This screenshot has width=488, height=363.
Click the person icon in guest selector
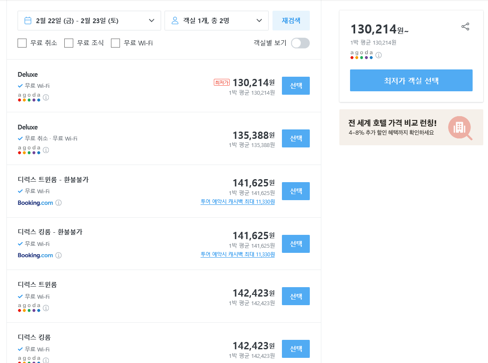tap(175, 21)
